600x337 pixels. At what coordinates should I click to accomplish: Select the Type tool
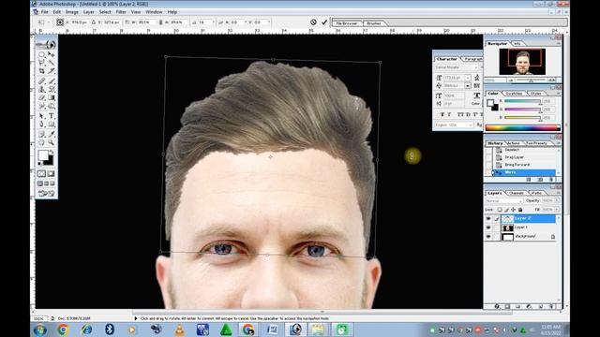coord(52,116)
